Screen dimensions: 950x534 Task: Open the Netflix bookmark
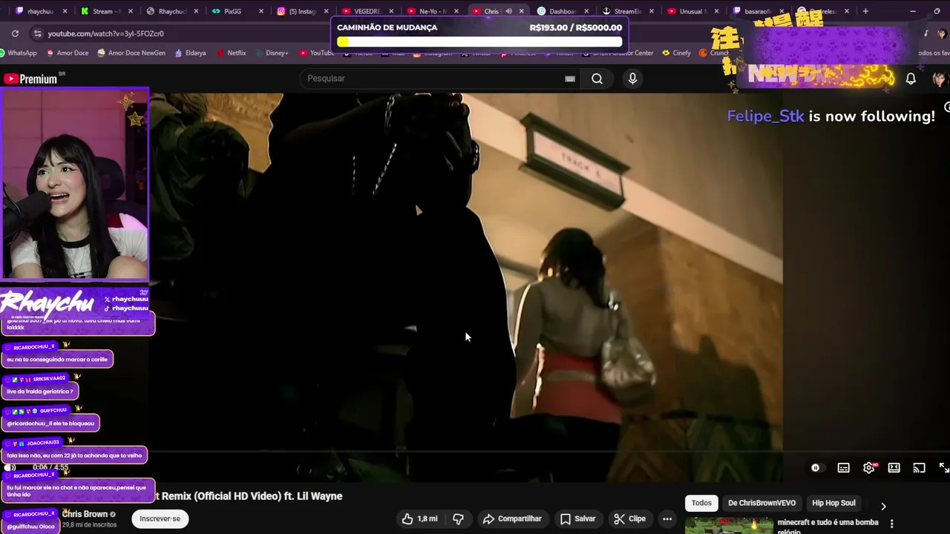click(232, 53)
